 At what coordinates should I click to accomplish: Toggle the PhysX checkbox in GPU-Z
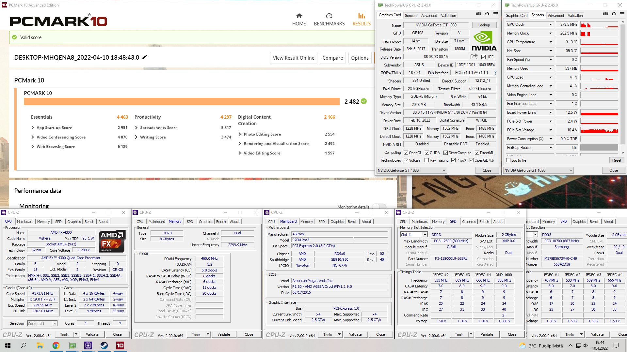pos(453,160)
